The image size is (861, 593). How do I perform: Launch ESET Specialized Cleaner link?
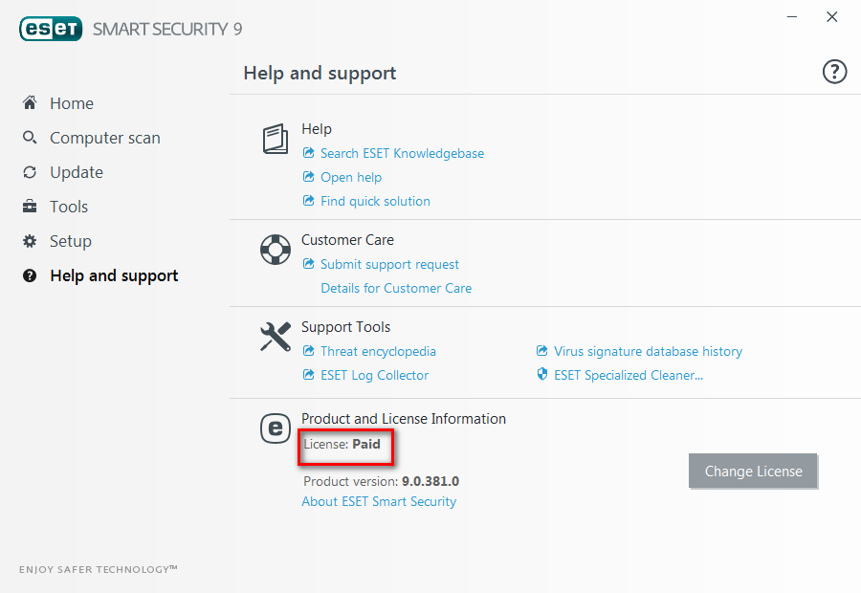[628, 375]
